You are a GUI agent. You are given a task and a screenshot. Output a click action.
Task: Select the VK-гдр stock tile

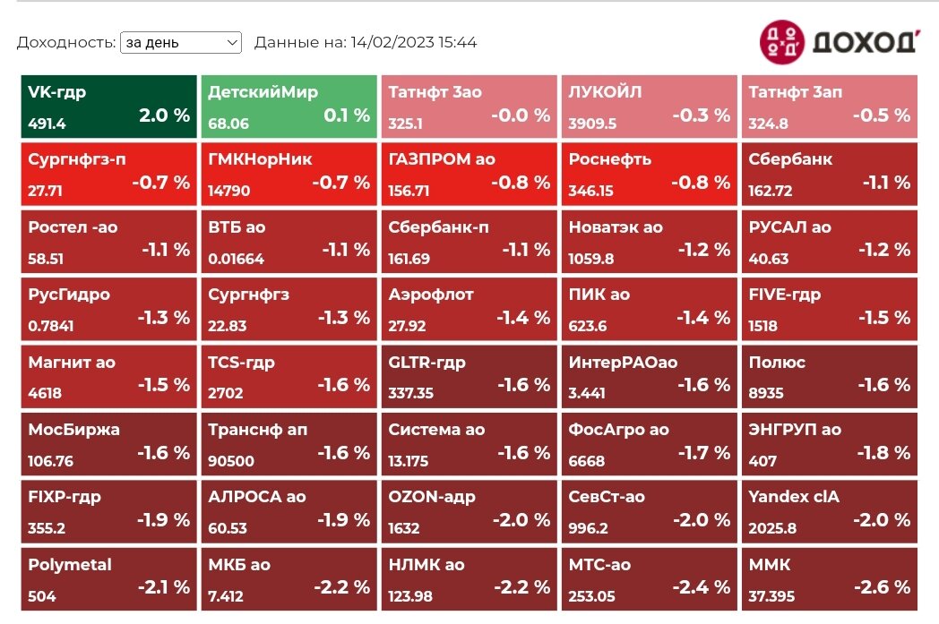tap(109, 107)
